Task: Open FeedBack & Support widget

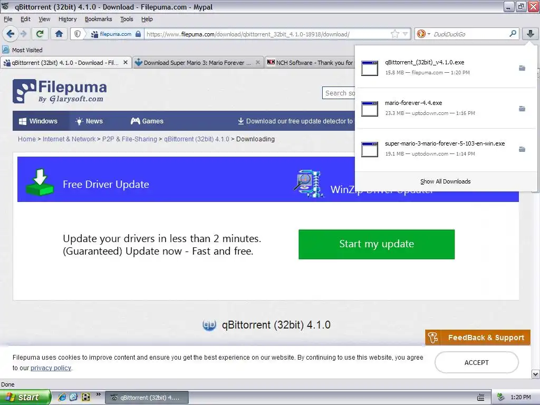Action: (478, 337)
